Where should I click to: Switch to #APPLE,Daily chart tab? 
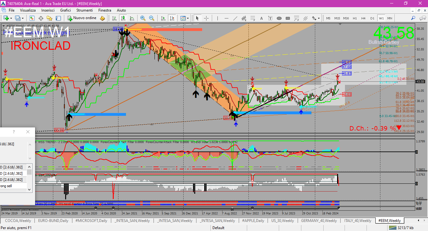(x=253, y=221)
